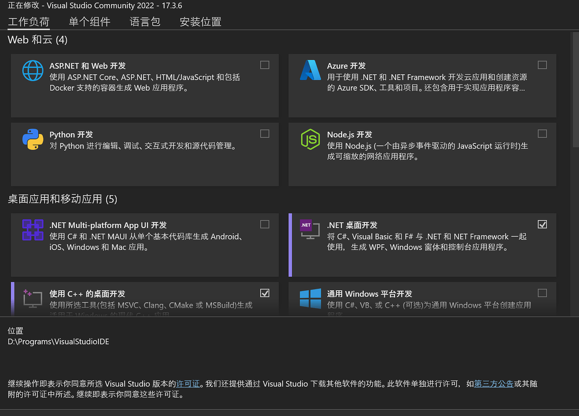Disable 使用 C++ 的桌面开发 checkbox
This screenshot has width=579, height=416.
click(x=264, y=293)
